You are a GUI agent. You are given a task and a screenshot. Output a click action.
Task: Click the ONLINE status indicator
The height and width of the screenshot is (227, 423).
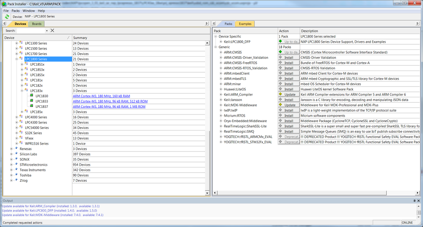407,223
